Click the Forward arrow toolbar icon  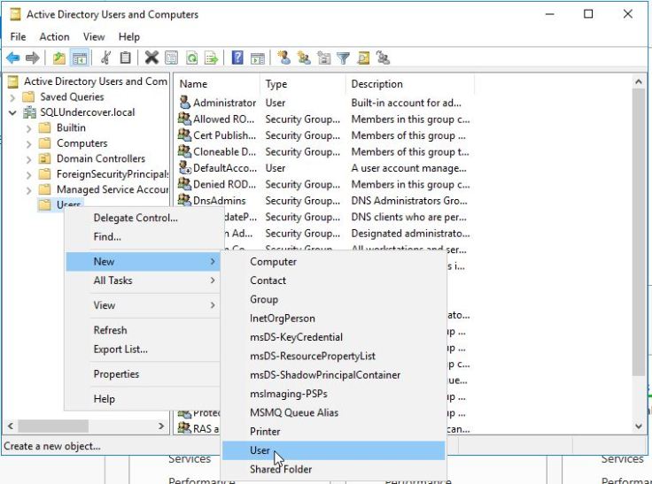32,58
